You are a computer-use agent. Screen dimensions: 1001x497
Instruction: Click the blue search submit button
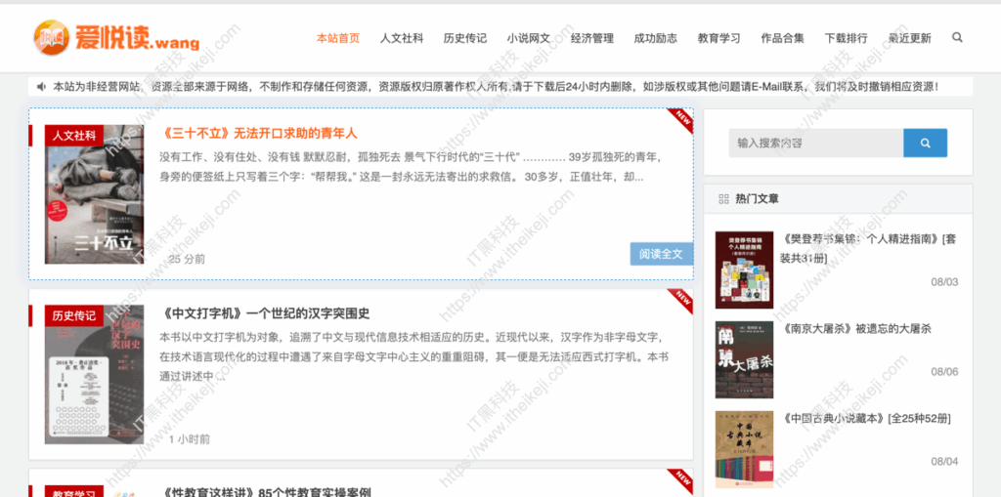coord(925,143)
